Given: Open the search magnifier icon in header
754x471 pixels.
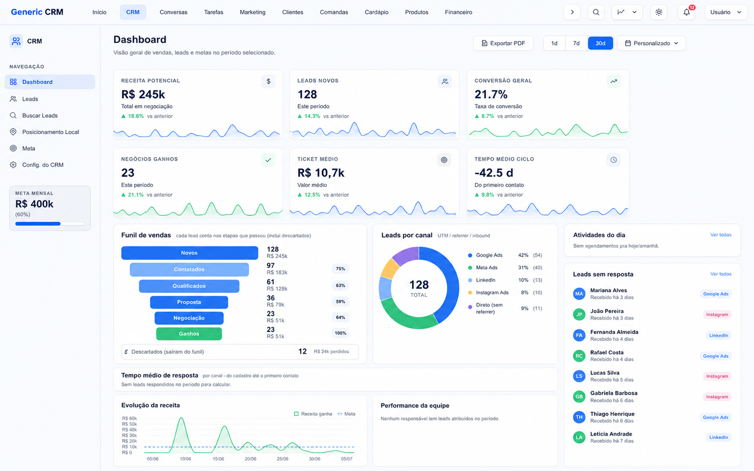Looking at the screenshot, I should 596,12.
